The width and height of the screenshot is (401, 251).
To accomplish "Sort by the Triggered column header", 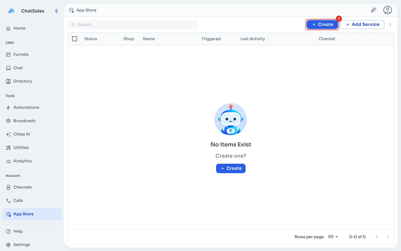I will pyautogui.click(x=211, y=39).
